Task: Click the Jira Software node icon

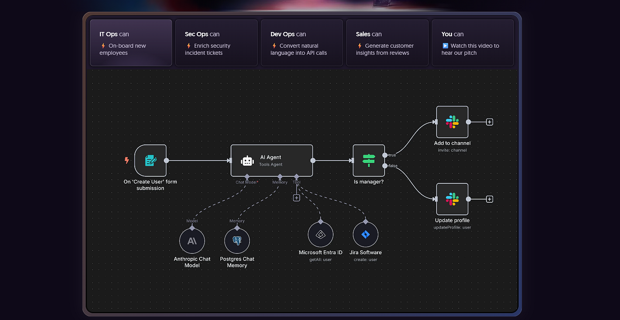Action: coord(365,234)
